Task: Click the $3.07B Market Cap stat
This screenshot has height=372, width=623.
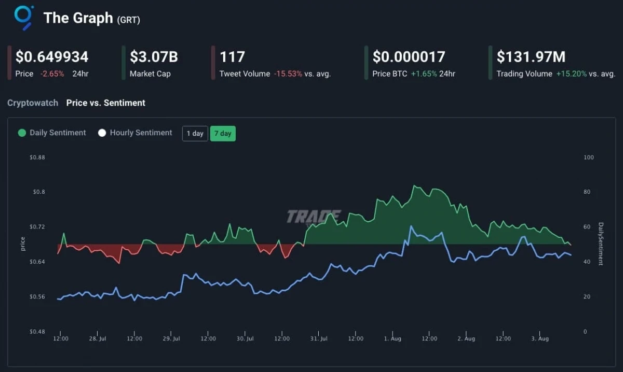Action: tap(154, 56)
